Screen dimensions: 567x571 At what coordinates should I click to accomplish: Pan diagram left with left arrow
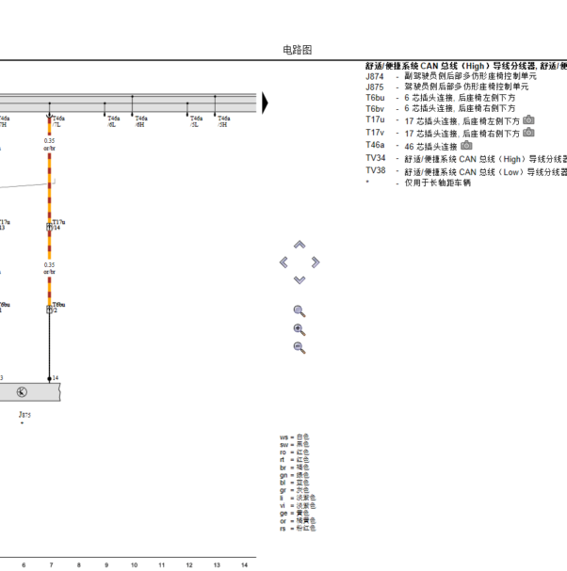[283, 262]
